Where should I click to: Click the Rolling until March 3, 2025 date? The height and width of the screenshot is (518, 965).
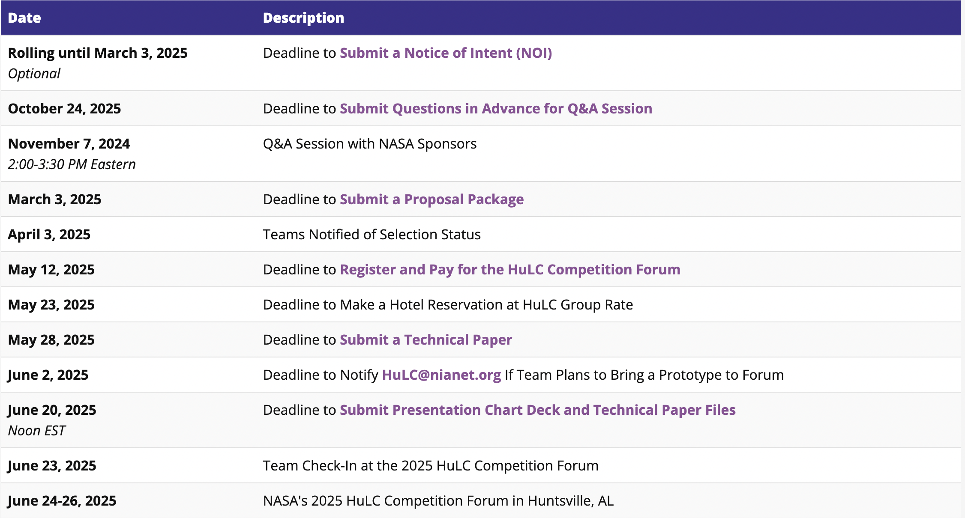coord(98,53)
